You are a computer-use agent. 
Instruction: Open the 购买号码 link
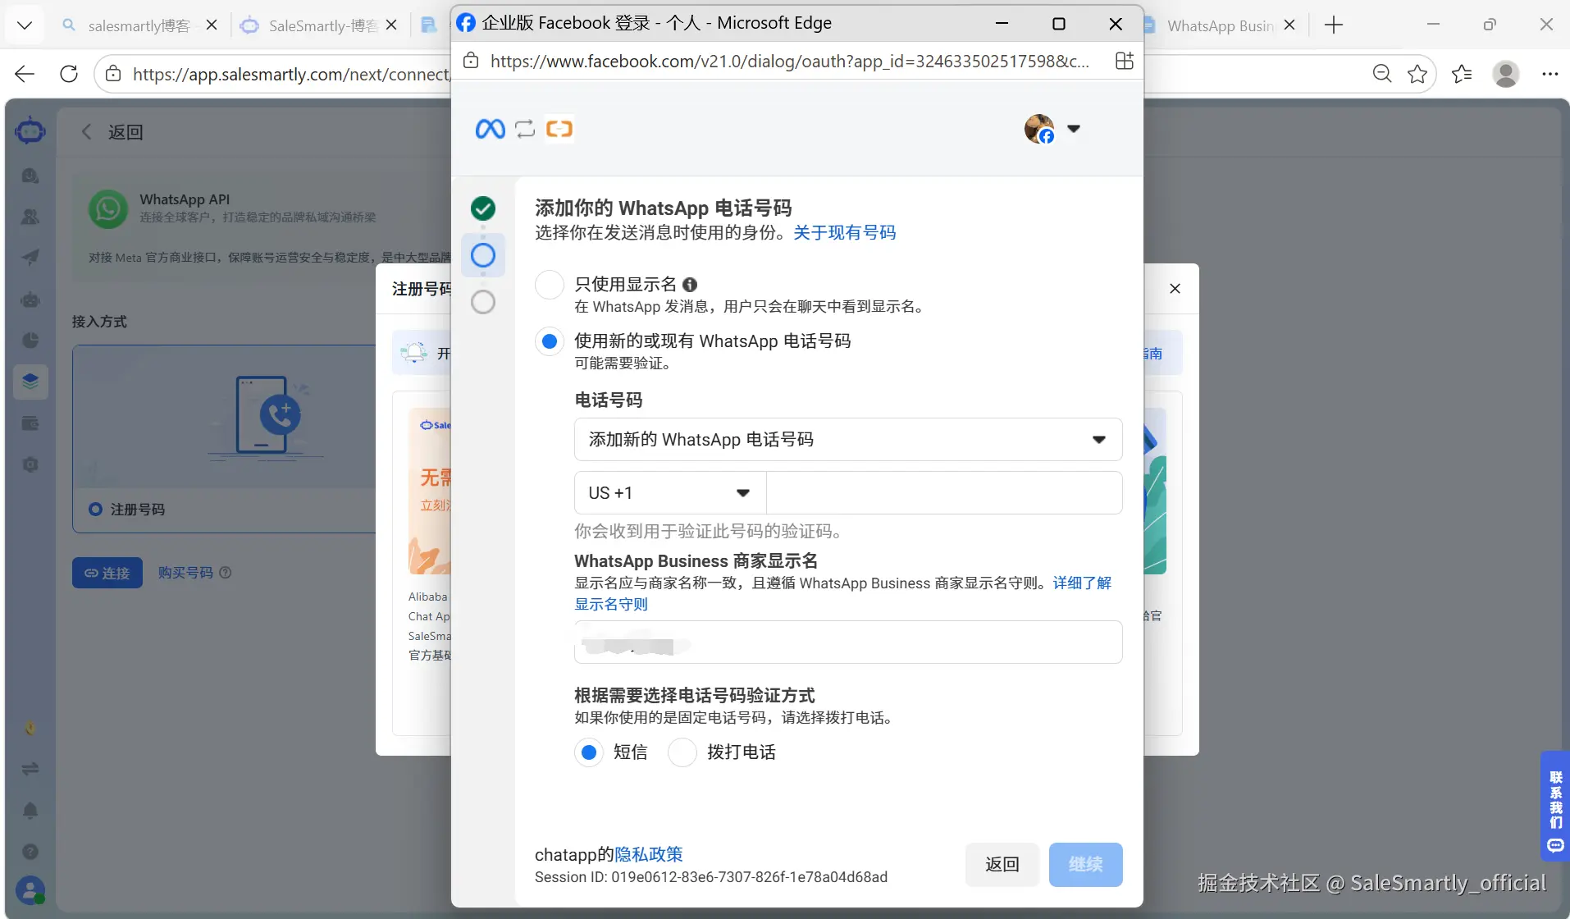click(185, 573)
